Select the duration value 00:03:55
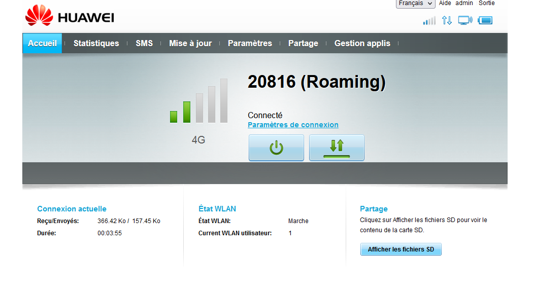 click(110, 233)
